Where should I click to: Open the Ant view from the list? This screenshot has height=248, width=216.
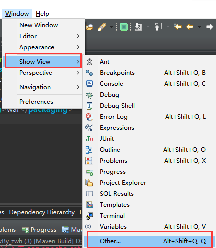(149, 62)
